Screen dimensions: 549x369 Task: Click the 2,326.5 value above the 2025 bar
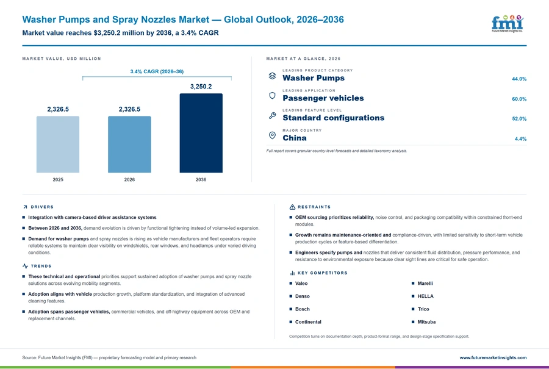[58, 109]
